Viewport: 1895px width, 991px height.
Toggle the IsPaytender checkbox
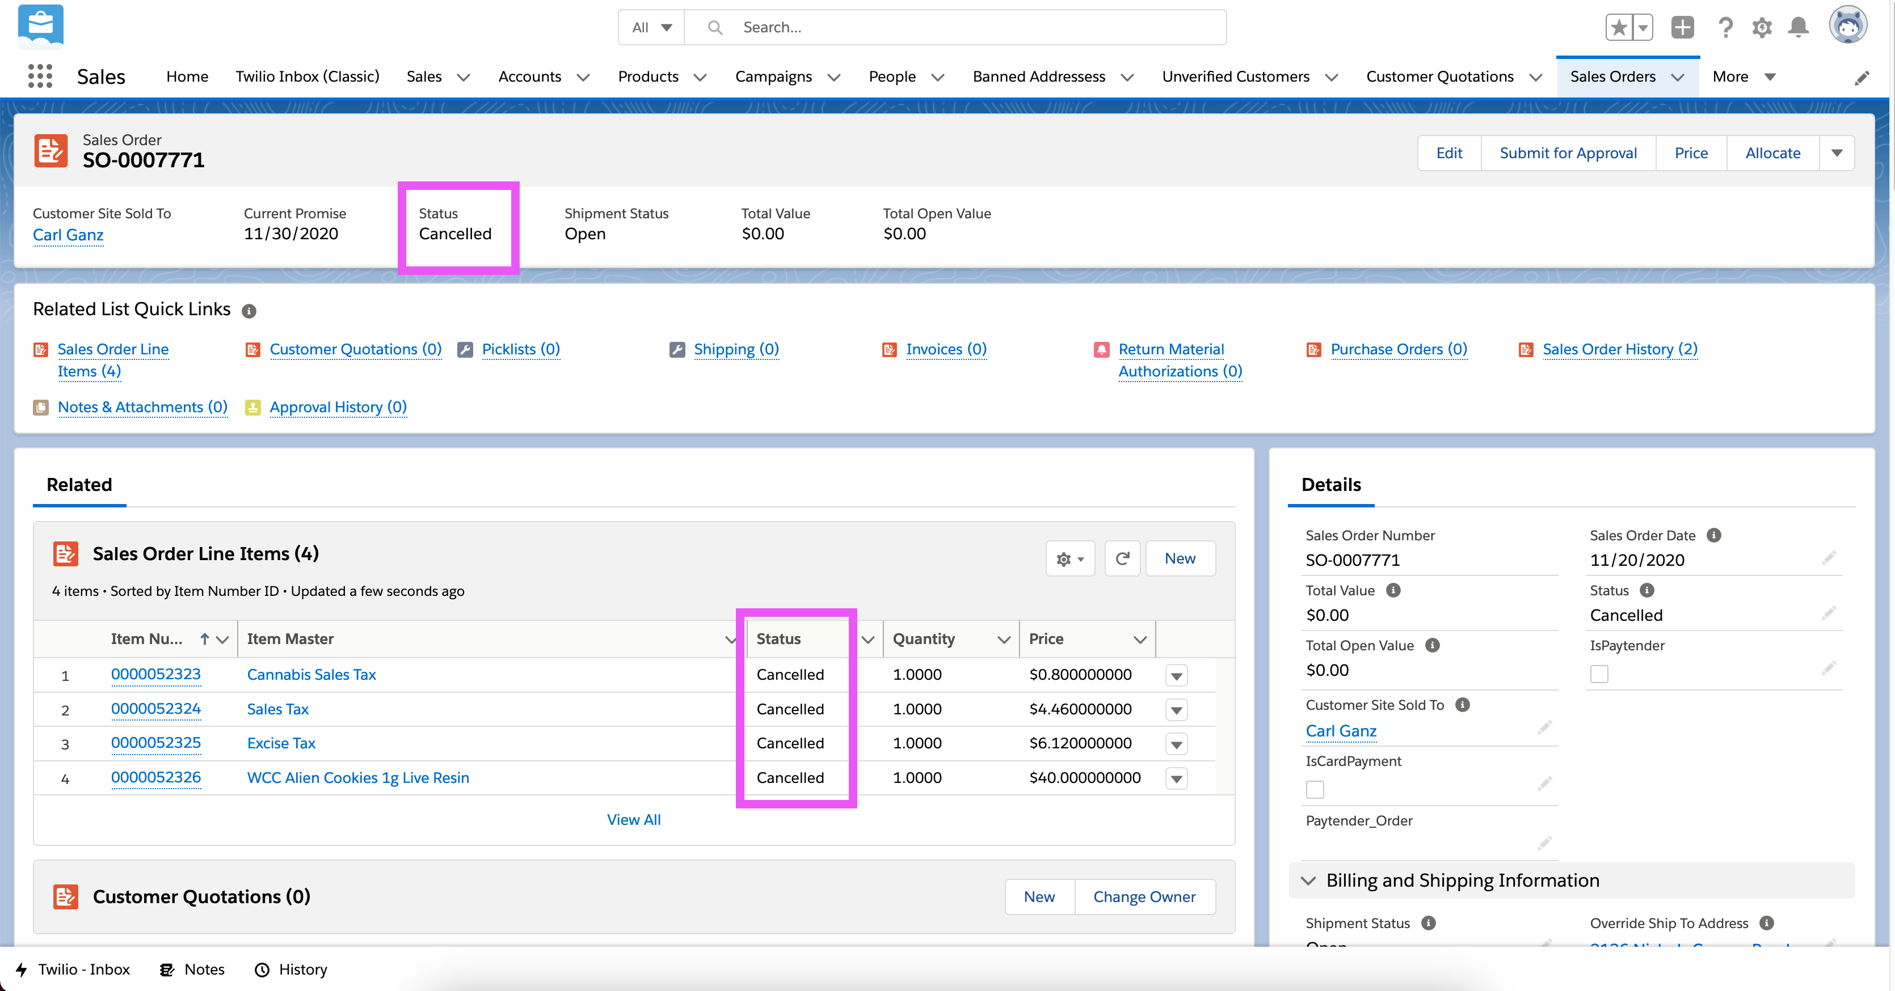click(x=1599, y=674)
